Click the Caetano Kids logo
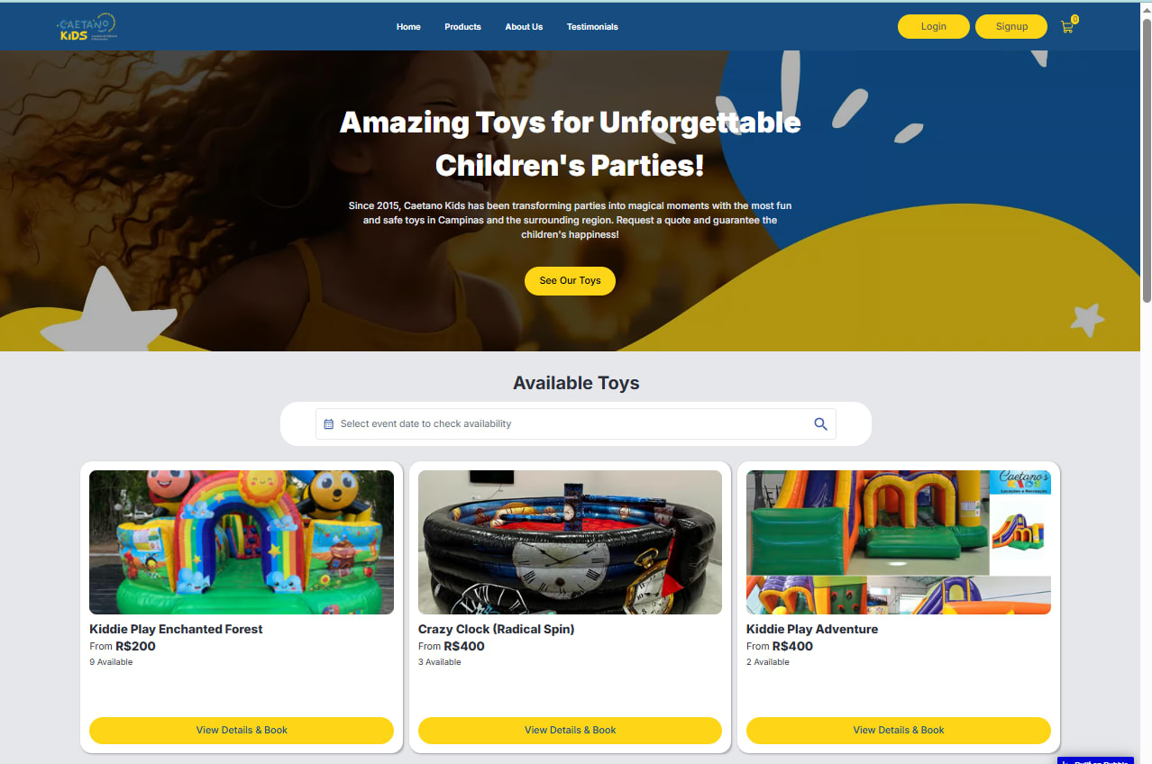1152x764 pixels. click(x=86, y=27)
